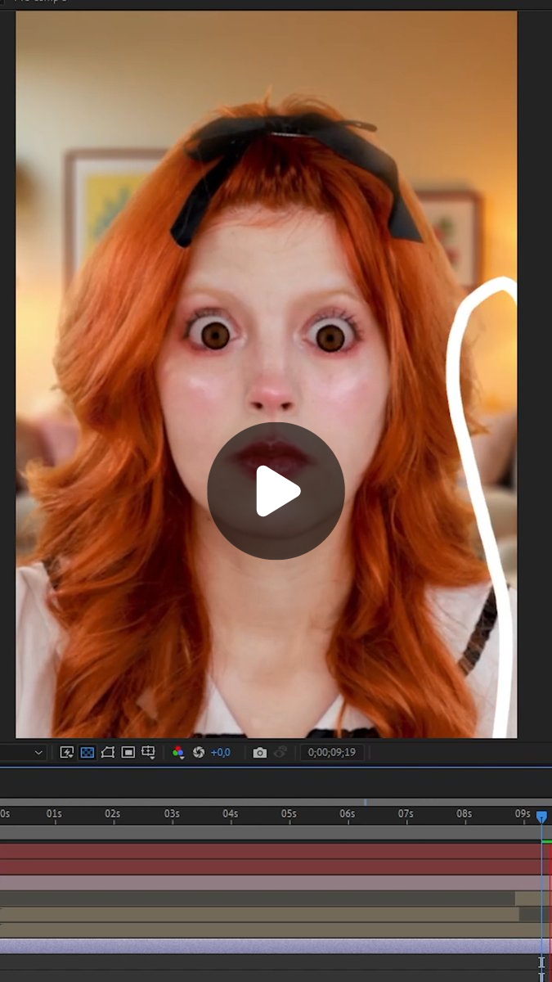The width and height of the screenshot is (552, 982).
Task: Click the 04s mark on time ruler
Action: (231, 814)
